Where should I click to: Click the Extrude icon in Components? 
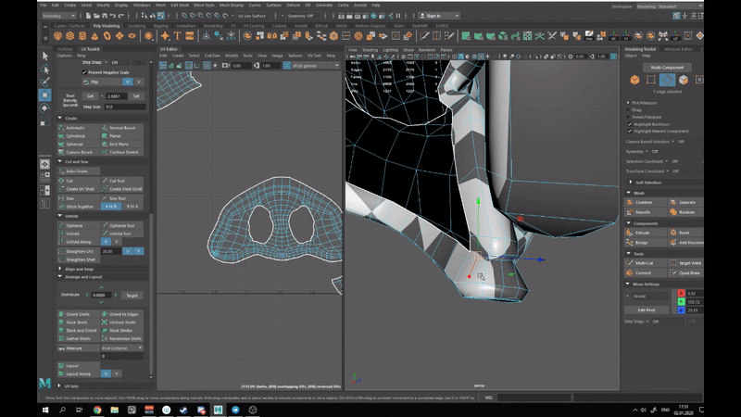pyautogui.click(x=630, y=233)
